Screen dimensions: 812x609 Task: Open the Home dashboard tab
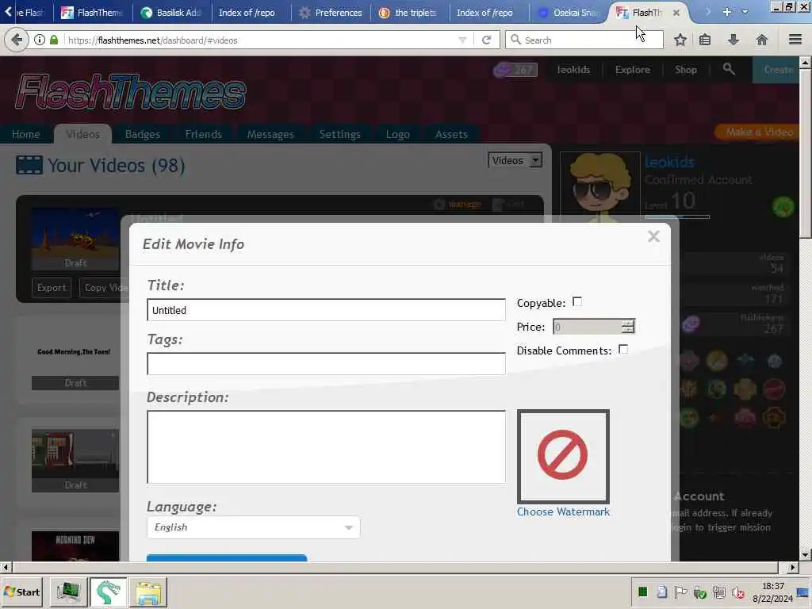[26, 134]
